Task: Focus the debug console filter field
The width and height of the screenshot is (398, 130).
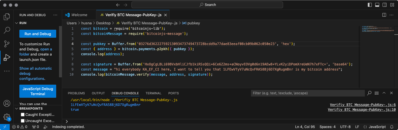Action: click(308, 93)
